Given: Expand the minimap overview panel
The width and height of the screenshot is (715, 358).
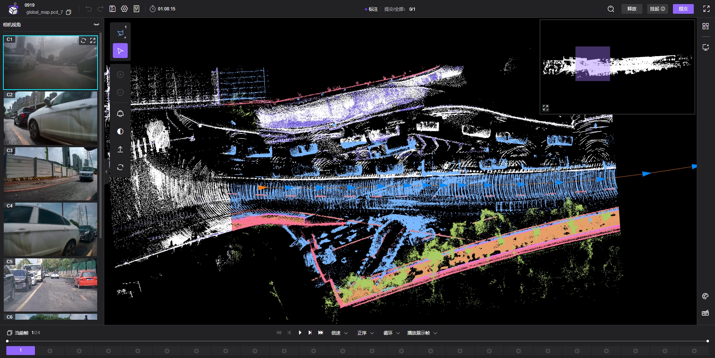Looking at the screenshot, I should (x=546, y=108).
